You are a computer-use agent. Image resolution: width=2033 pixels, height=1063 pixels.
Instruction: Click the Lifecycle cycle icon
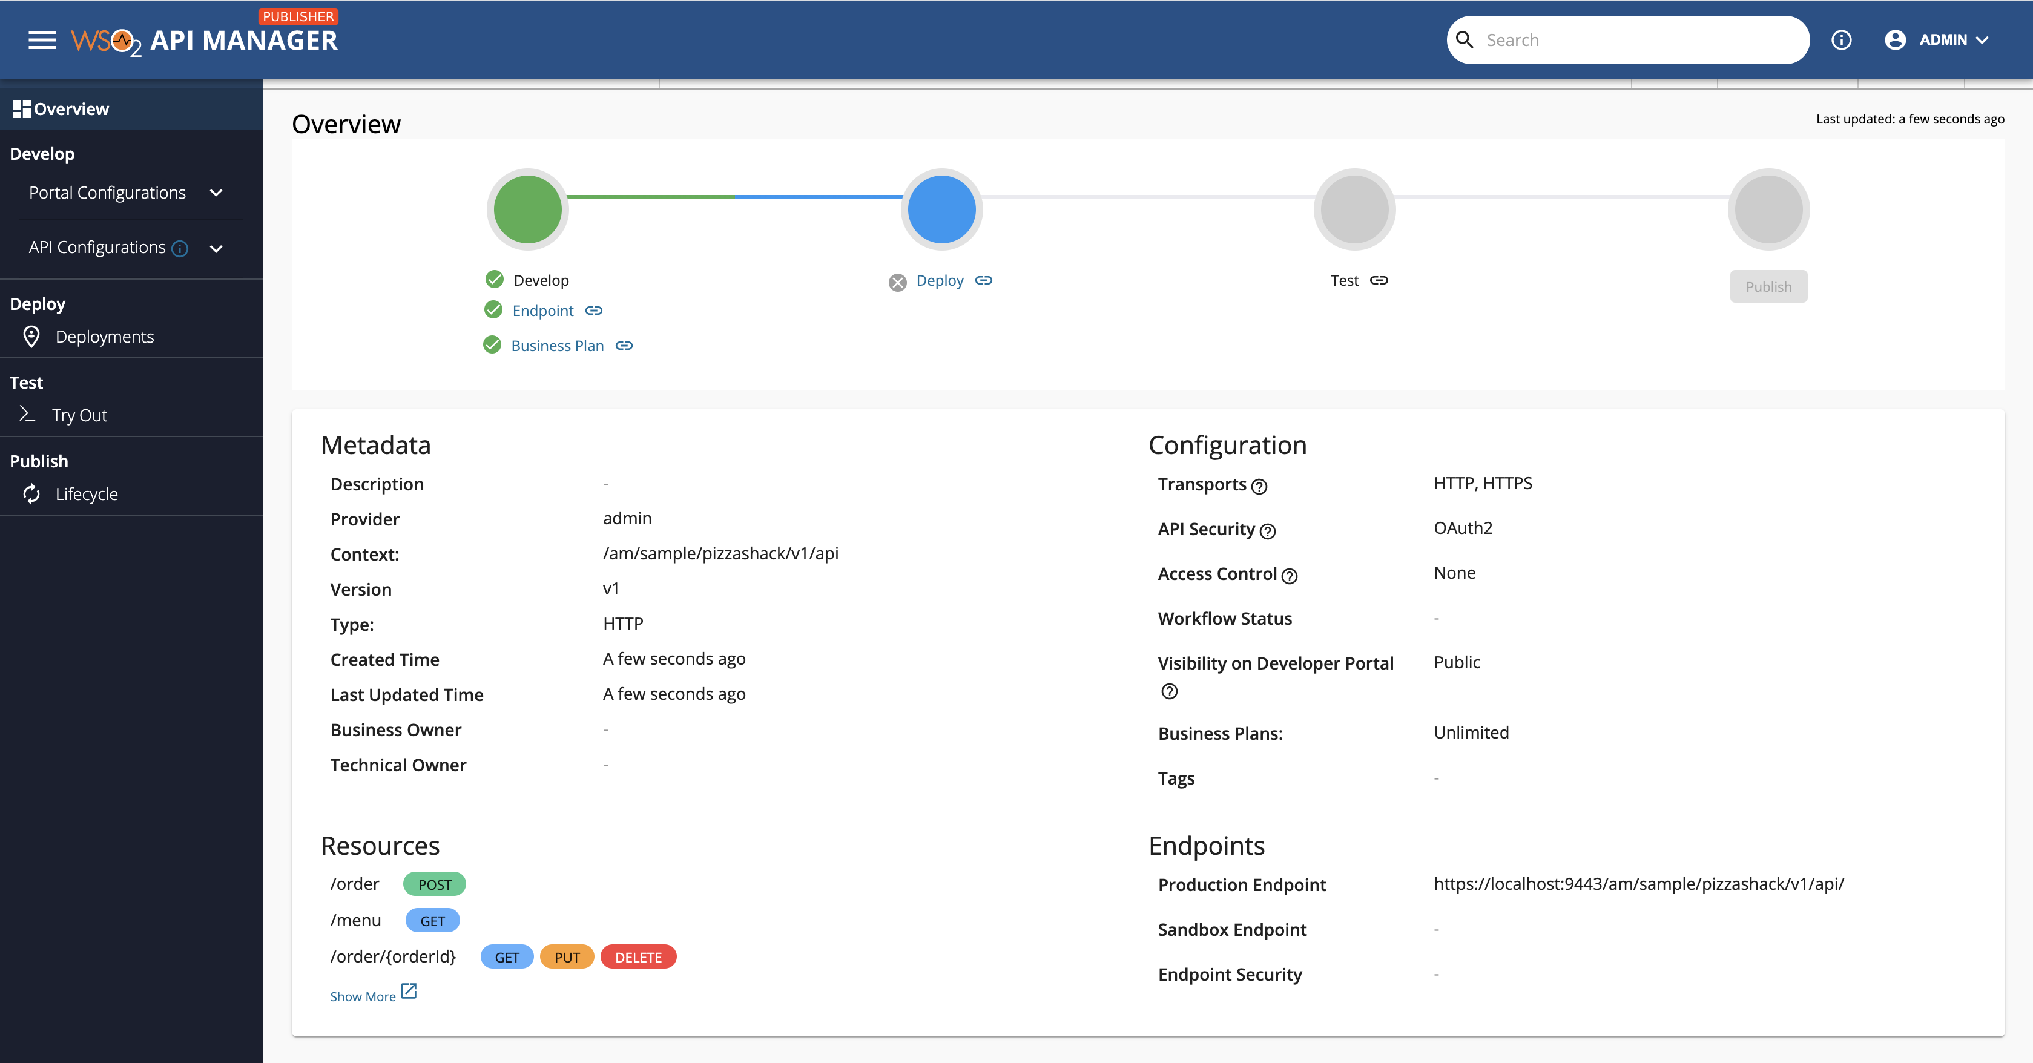click(x=31, y=494)
